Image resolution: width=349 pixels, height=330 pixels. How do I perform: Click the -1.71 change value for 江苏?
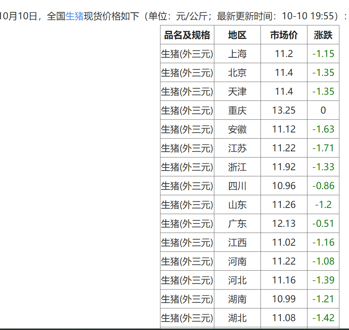pyautogui.click(x=323, y=148)
